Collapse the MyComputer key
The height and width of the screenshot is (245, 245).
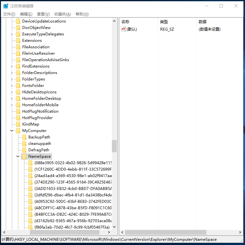click(12, 130)
